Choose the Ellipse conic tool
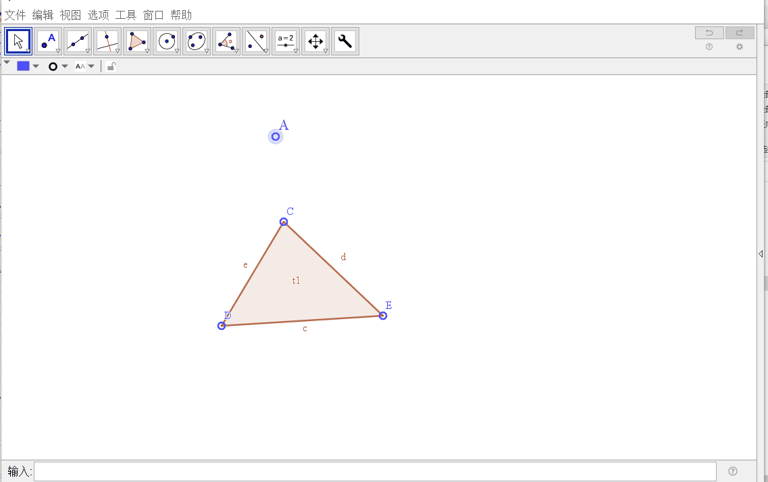The width and height of the screenshot is (768, 482). (x=197, y=41)
